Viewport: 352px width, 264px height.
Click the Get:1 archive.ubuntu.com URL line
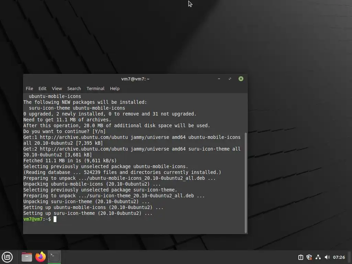[x=132, y=140]
